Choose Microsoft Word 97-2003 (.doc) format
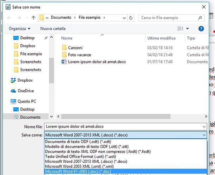 (125, 171)
